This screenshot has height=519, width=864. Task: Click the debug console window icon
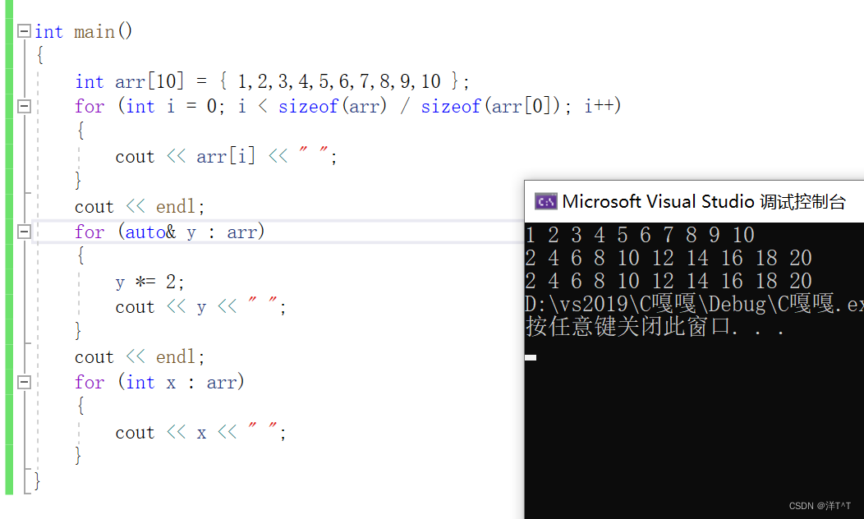(x=545, y=202)
